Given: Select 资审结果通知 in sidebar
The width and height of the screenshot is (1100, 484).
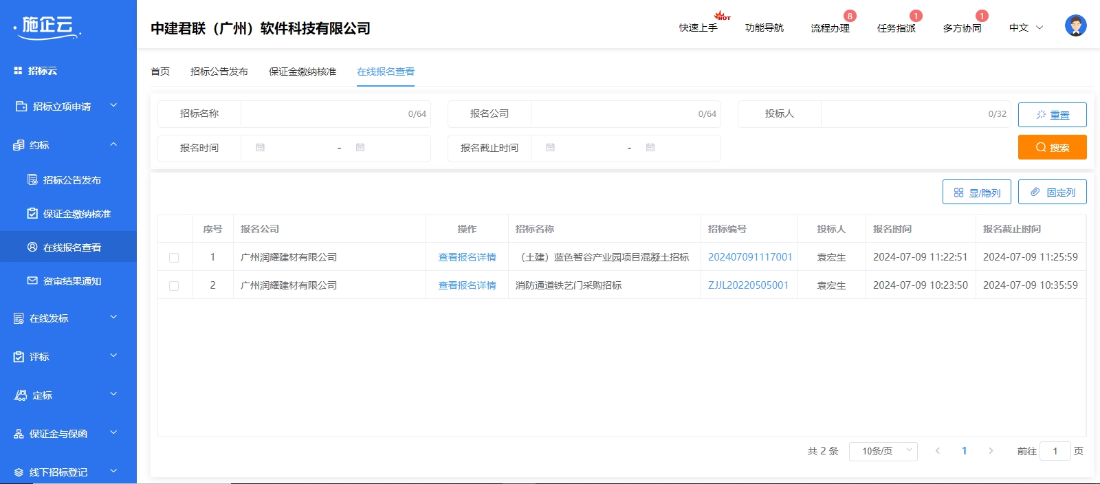Looking at the screenshot, I should click(71, 281).
